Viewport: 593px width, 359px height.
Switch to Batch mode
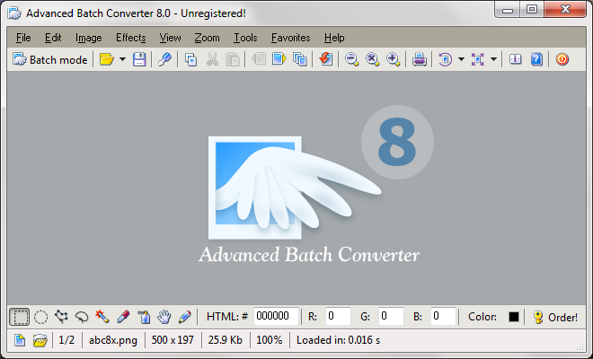point(50,60)
